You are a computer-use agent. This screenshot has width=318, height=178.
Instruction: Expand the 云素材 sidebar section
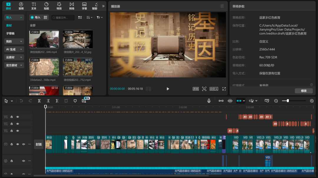click(14, 57)
